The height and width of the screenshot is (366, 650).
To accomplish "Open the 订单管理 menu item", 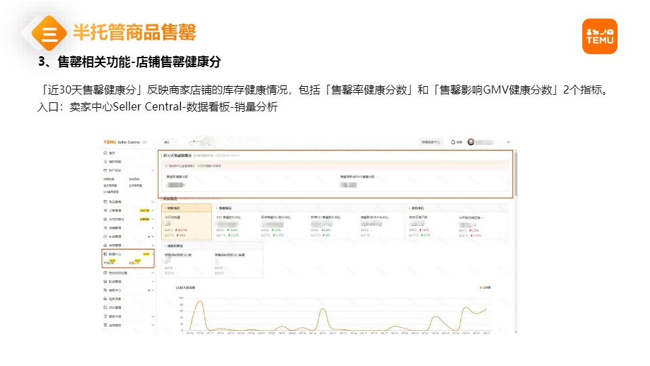I will click(116, 210).
